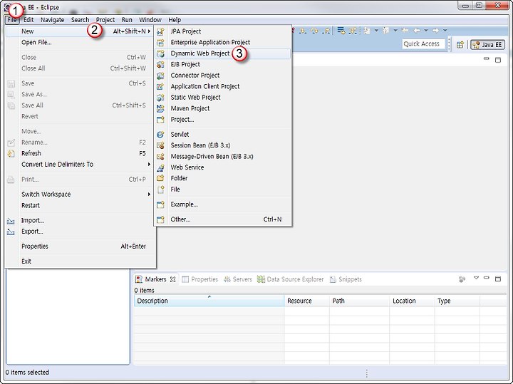Open the Previous Annotation dropdown arrow
This screenshot has width=513, height=384.
tap(395, 31)
